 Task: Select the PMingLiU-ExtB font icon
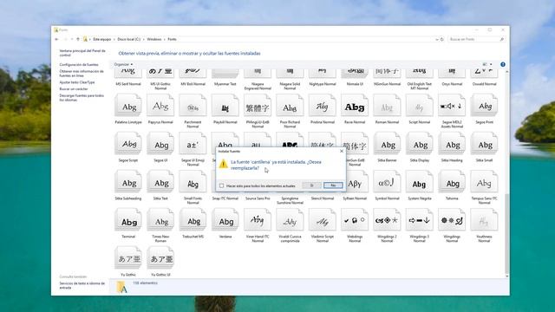click(258, 106)
